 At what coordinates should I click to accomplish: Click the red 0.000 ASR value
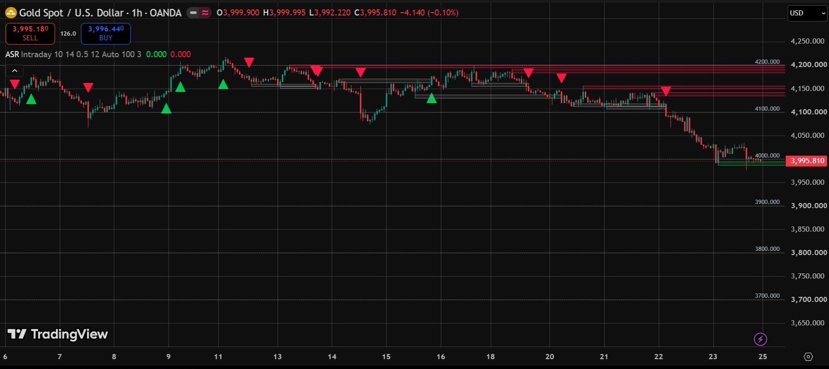[x=181, y=54]
